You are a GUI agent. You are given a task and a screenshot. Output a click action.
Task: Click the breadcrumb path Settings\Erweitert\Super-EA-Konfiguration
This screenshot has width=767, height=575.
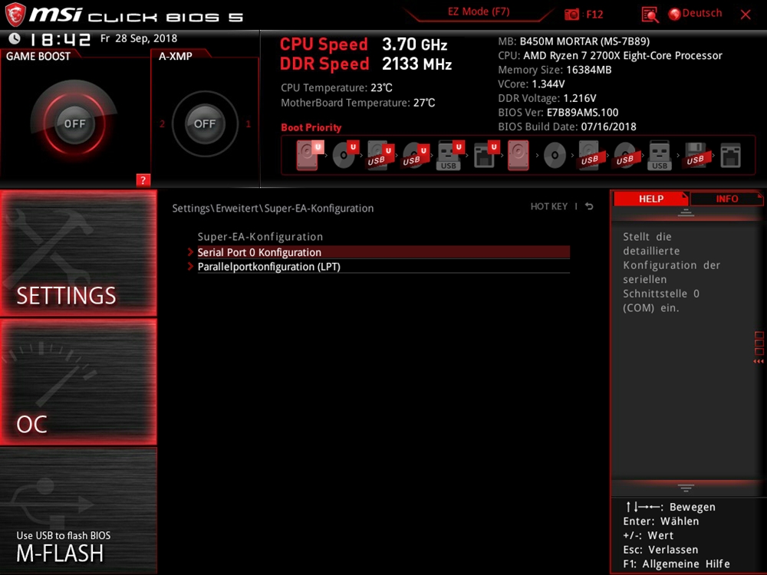click(x=273, y=209)
